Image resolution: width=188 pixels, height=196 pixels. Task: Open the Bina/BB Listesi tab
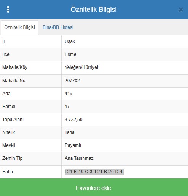click(58, 27)
